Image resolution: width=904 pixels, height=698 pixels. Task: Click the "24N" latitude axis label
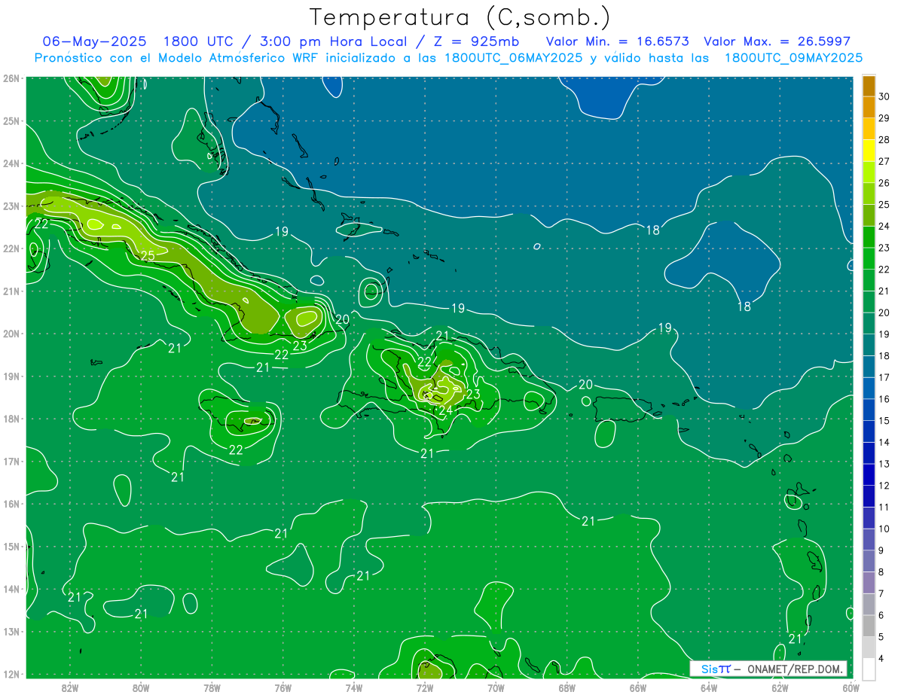11,163
